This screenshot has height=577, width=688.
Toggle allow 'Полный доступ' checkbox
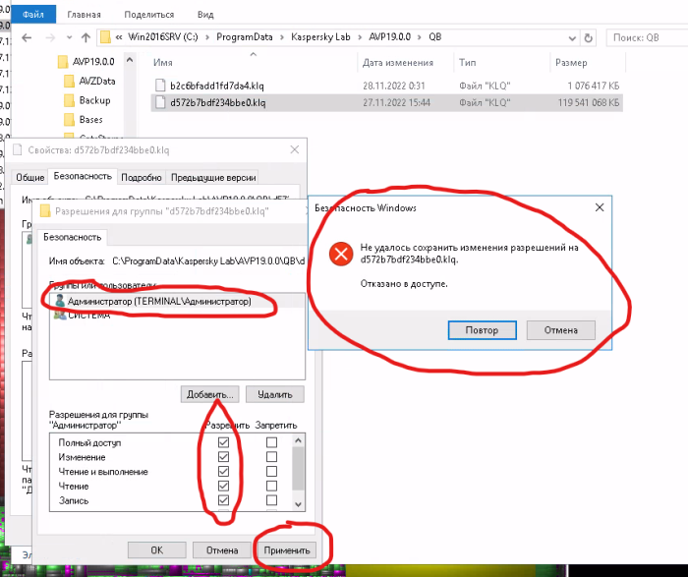223,442
